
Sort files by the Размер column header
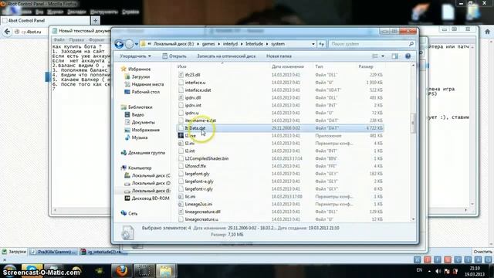coord(365,66)
